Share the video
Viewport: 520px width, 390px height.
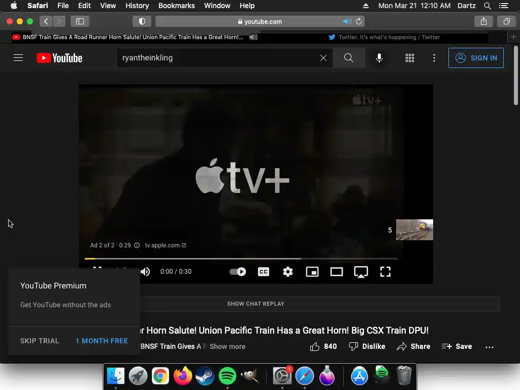point(413,346)
